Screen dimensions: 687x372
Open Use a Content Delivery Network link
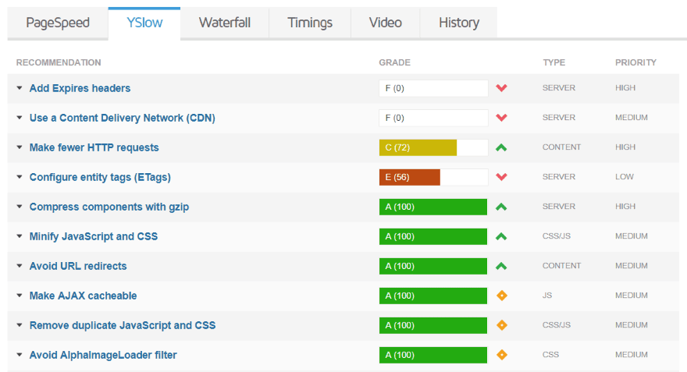(123, 118)
